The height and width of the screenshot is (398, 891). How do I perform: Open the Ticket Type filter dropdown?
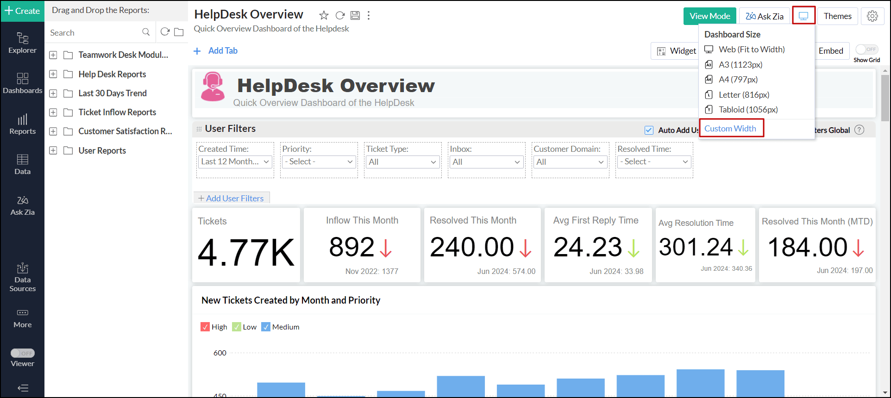pos(402,162)
